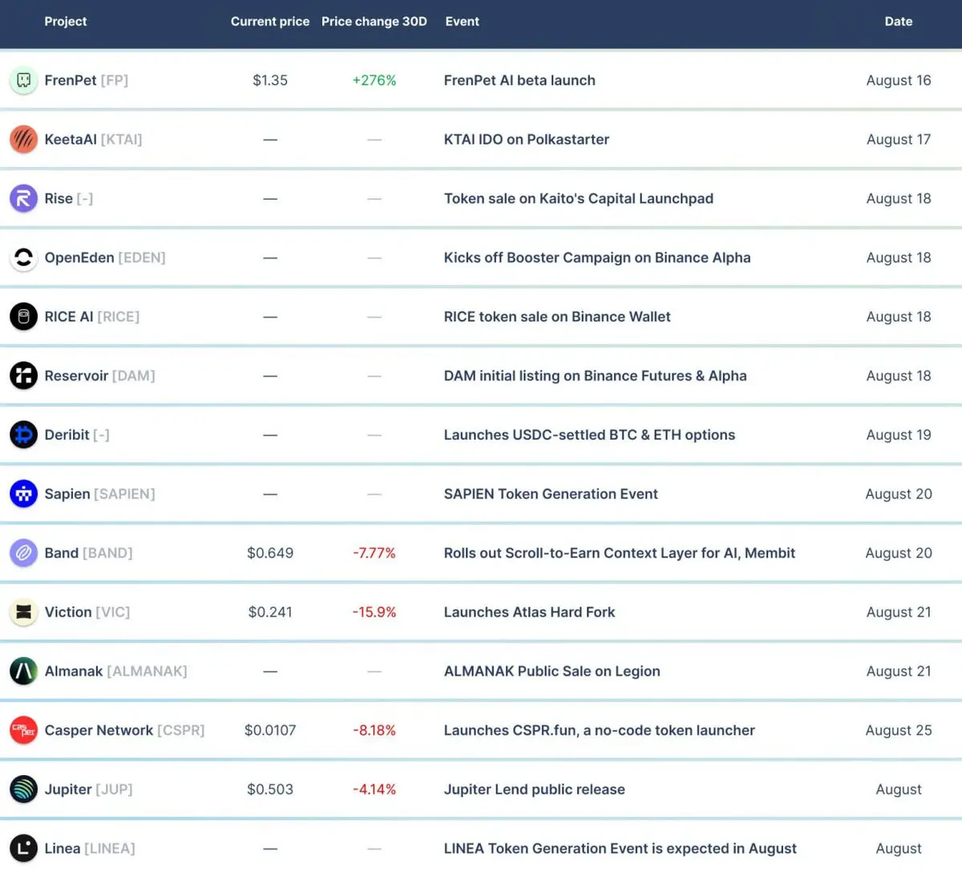Screen dimensions: 962x873
Task: Open the Rise [-] project name
Action: [69, 198]
